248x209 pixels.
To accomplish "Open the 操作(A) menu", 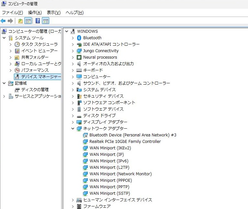I will pos(35,13).
